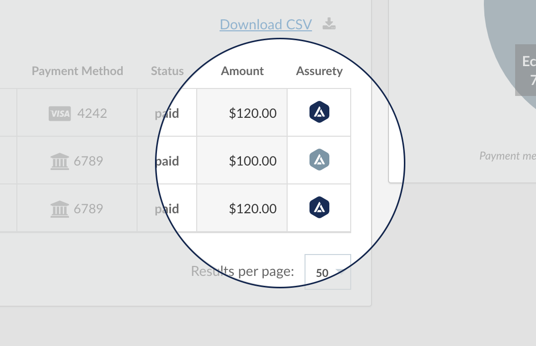
Task: Click the Results per page label
Action: coord(242,271)
